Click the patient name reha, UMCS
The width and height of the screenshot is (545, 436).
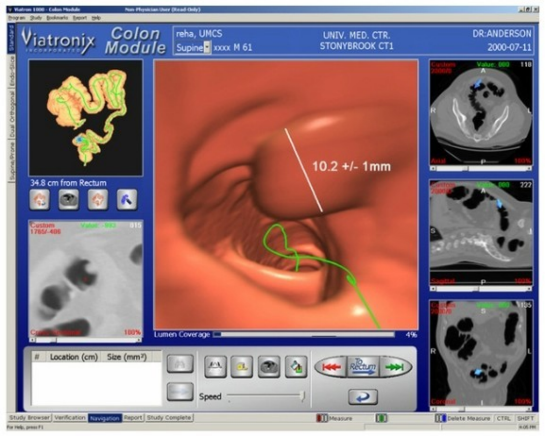click(x=199, y=34)
